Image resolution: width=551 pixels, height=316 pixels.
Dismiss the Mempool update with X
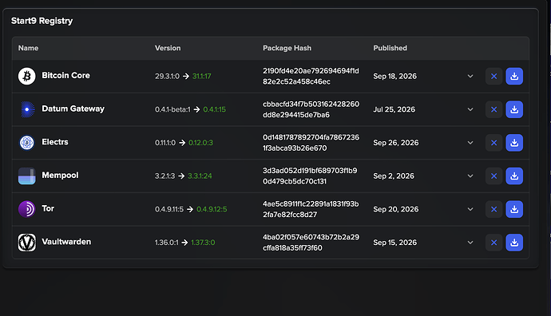coord(494,176)
